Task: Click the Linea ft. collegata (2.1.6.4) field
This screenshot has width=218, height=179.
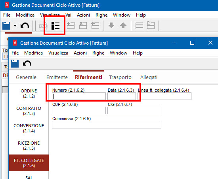Action: click(x=164, y=96)
